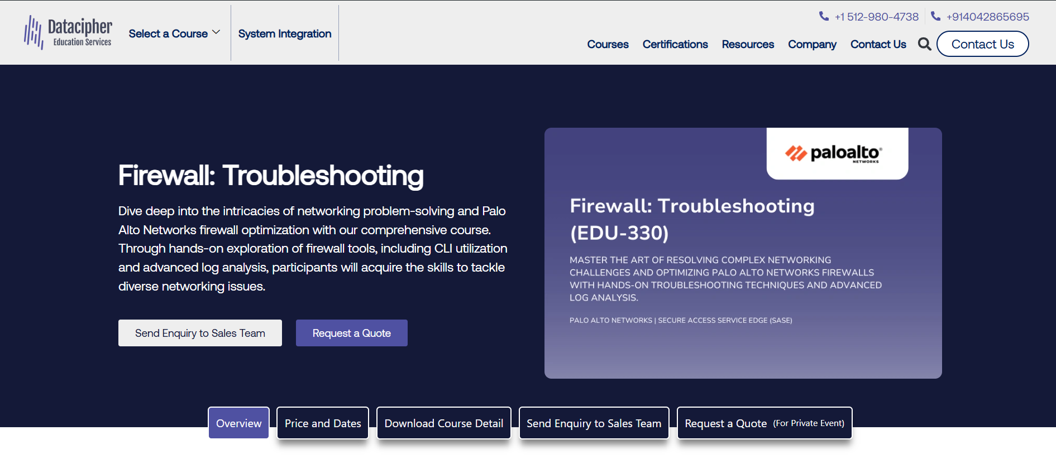The image size is (1056, 464).
Task: Switch to the Price and Dates tab
Action: click(323, 423)
